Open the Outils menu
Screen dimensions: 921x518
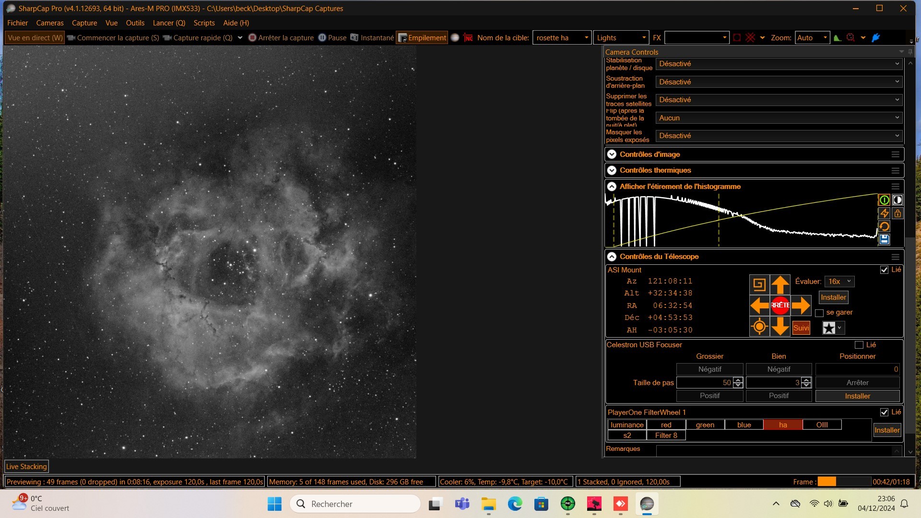coord(135,23)
